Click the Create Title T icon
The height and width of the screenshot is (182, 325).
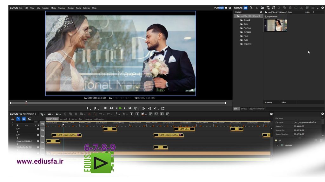click(x=131, y=114)
